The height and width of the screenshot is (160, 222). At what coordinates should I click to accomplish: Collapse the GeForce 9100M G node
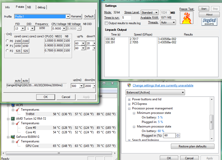8,137
